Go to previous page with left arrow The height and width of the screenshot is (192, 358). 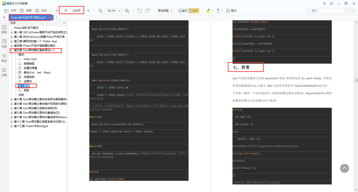pos(57,11)
